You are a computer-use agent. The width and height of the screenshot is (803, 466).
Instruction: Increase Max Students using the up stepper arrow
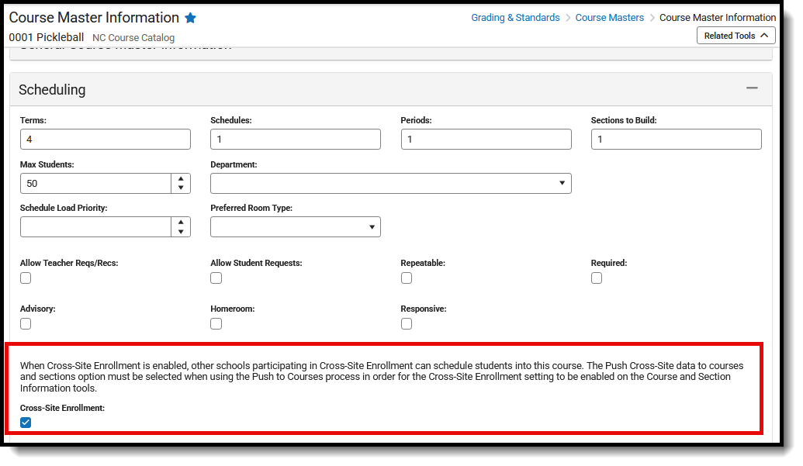click(x=181, y=179)
